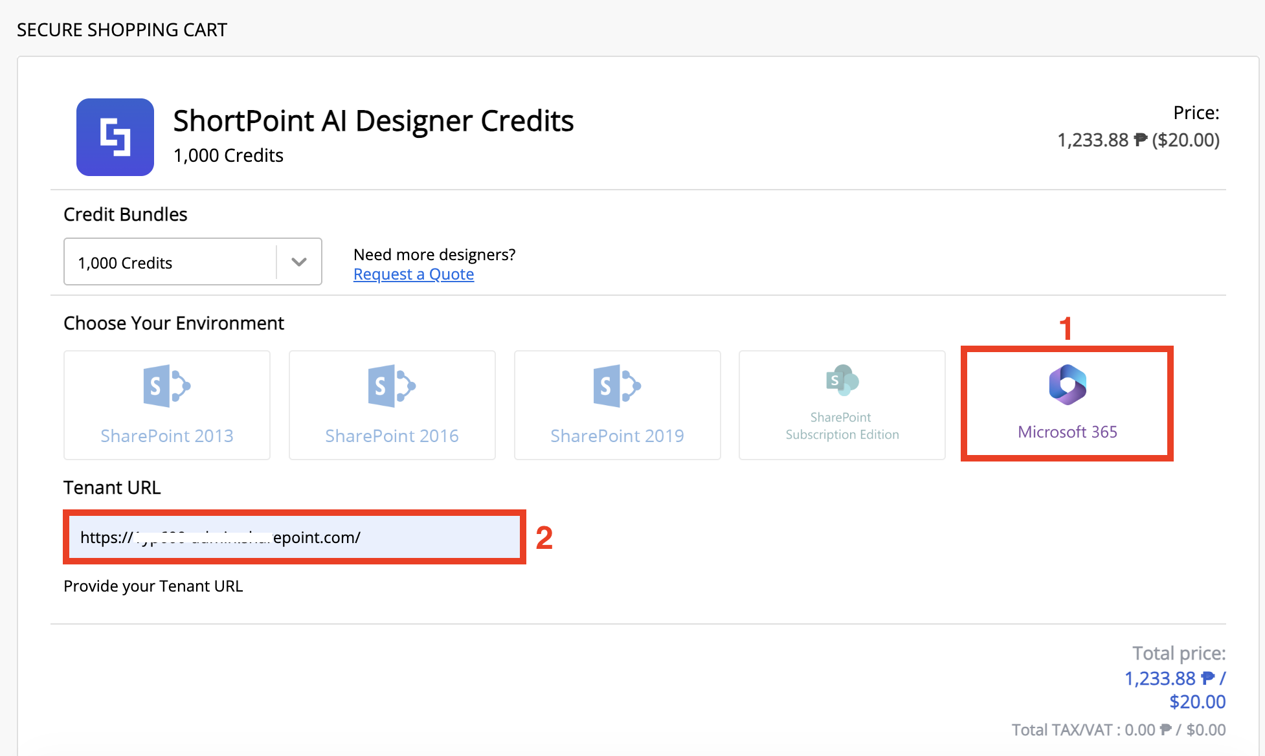Click the Tenant URL input field
1265x756 pixels.
295,537
